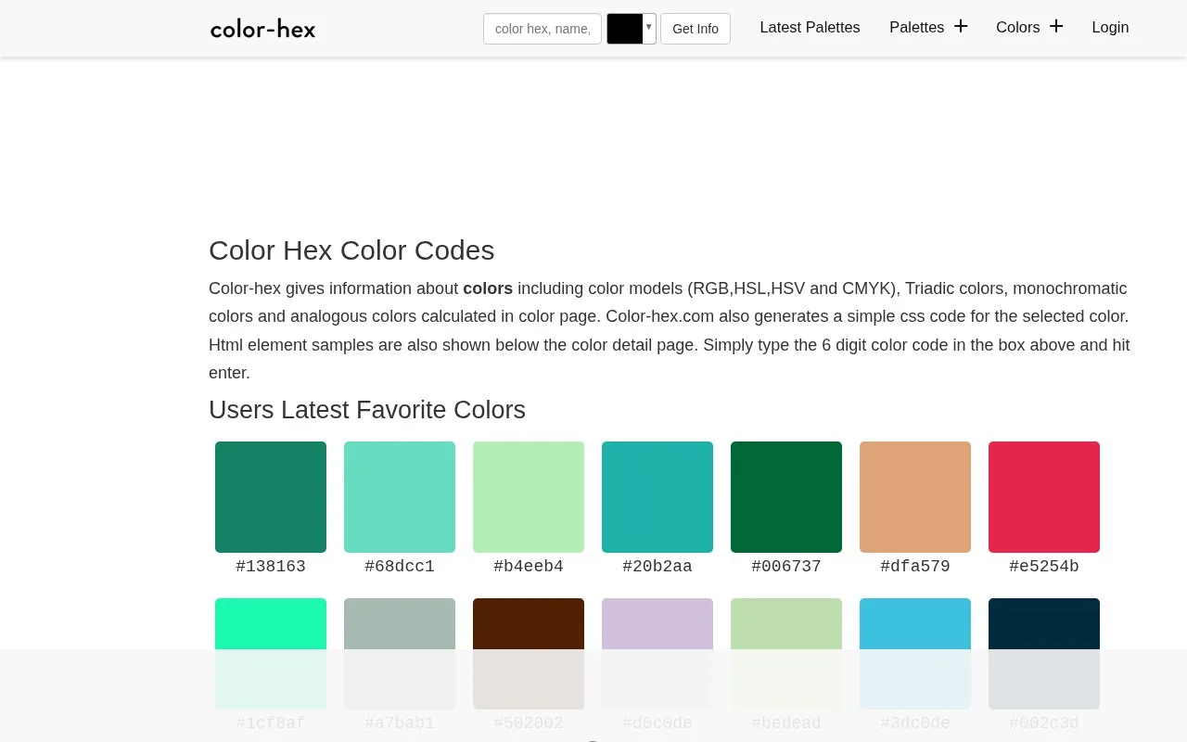Select the #502002 brown swatch
The image size is (1187, 742).
click(529, 654)
